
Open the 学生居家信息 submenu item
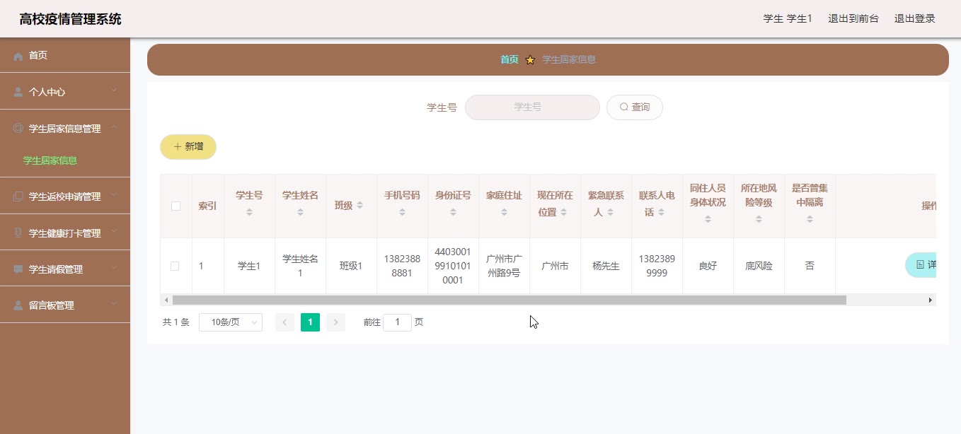tap(50, 160)
